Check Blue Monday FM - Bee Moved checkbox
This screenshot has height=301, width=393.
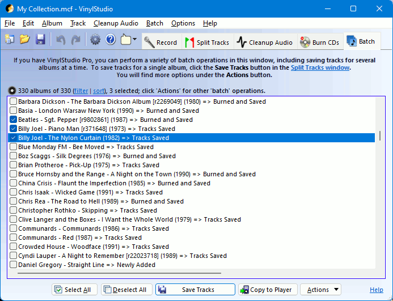(x=13, y=147)
